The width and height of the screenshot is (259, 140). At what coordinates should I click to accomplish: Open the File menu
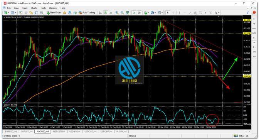point(9,8)
